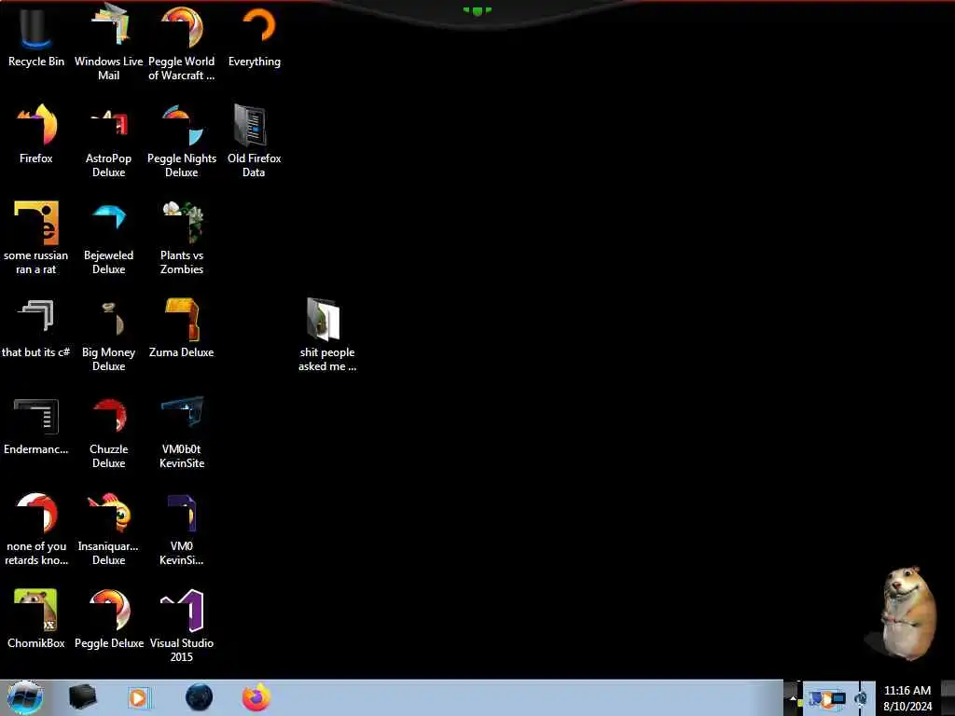
Task: Click the dark globe taskbar icon
Action: (x=199, y=697)
